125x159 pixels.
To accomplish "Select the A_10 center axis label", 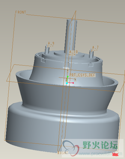I will tap(73, 52).
